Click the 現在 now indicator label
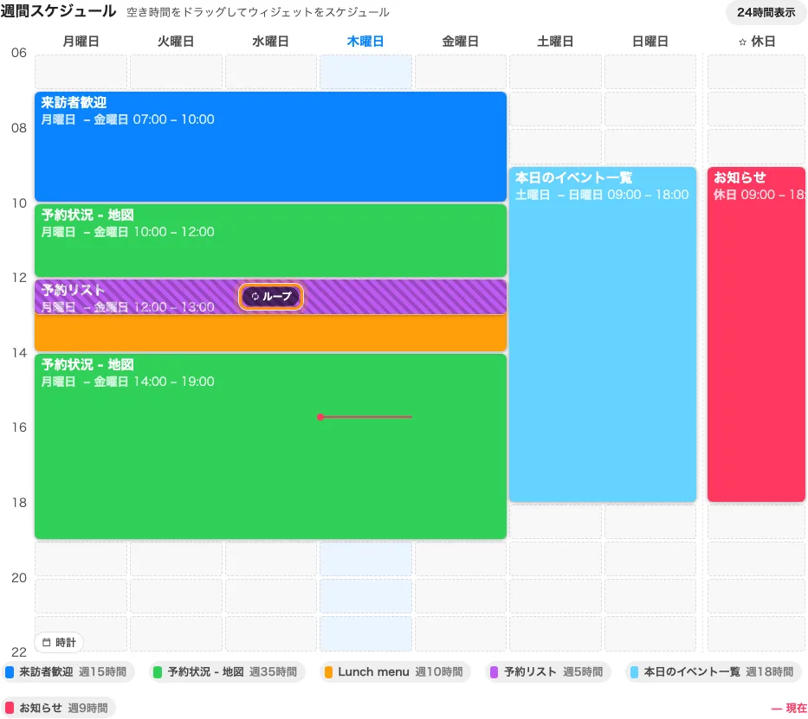 click(x=789, y=709)
